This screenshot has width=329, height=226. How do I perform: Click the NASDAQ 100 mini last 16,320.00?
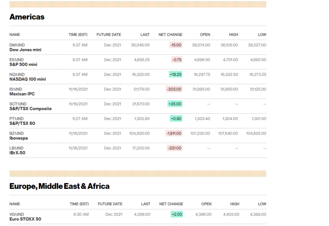click(141, 75)
